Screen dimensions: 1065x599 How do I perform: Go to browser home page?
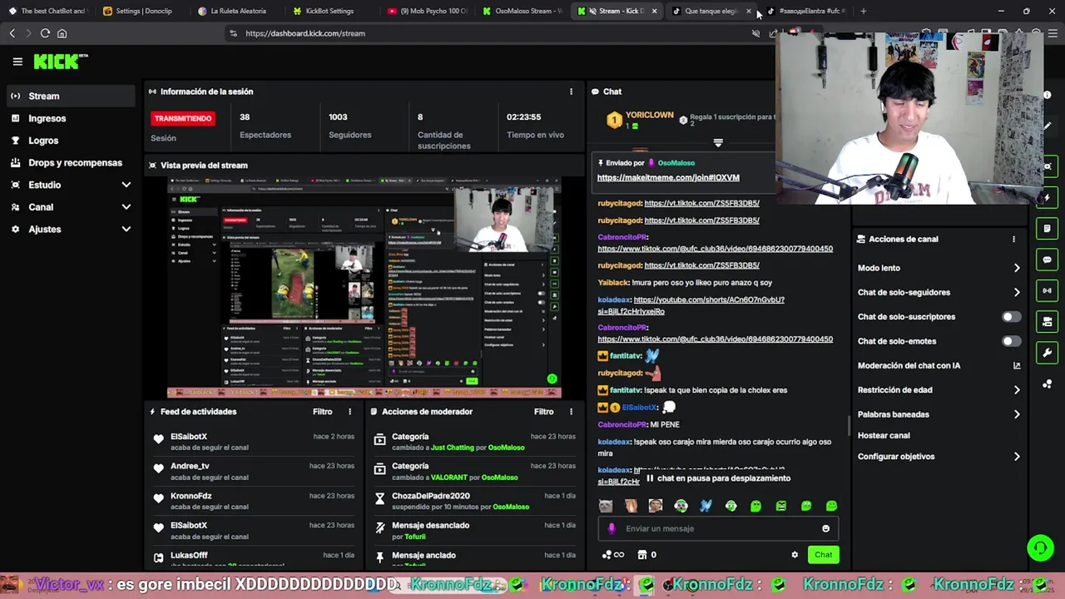point(62,33)
